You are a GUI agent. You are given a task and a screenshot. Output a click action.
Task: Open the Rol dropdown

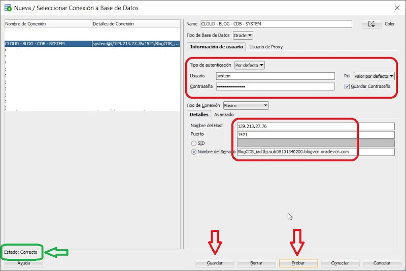(374, 76)
